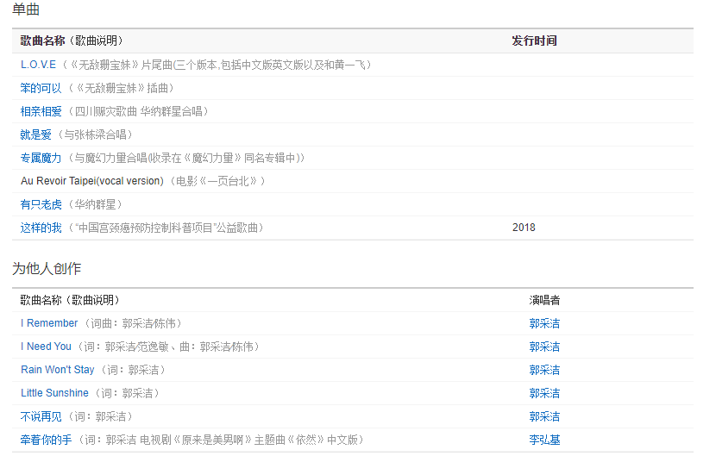Open the I Remember song link
The width and height of the screenshot is (716, 456).
pos(49,323)
